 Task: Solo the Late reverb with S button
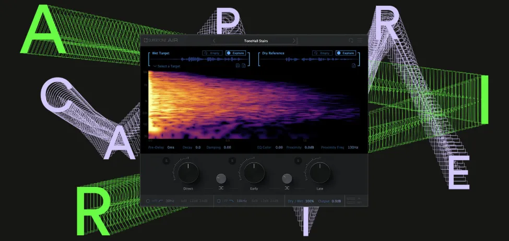point(298,161)
